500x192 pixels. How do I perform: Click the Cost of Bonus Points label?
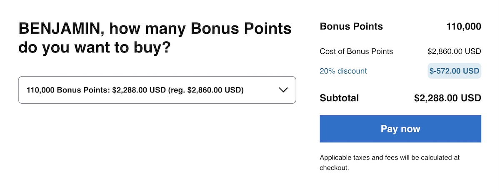click(356, 52)
